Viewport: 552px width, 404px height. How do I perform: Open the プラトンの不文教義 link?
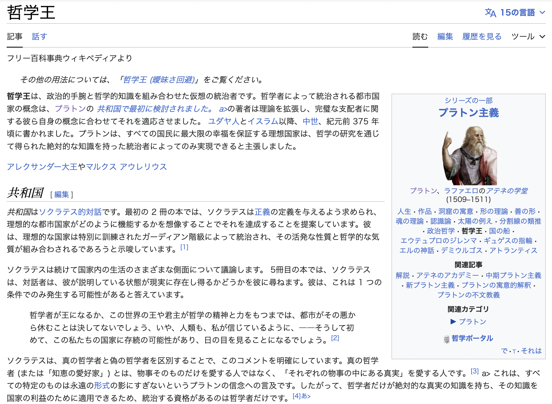click(469, 295)
